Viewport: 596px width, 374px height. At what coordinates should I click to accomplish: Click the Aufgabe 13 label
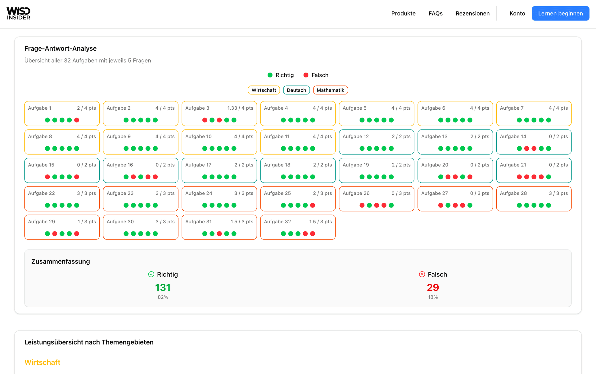(x=434, y=136)
